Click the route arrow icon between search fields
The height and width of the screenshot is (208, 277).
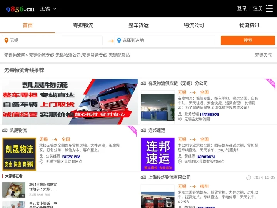(x=111, y=41)
